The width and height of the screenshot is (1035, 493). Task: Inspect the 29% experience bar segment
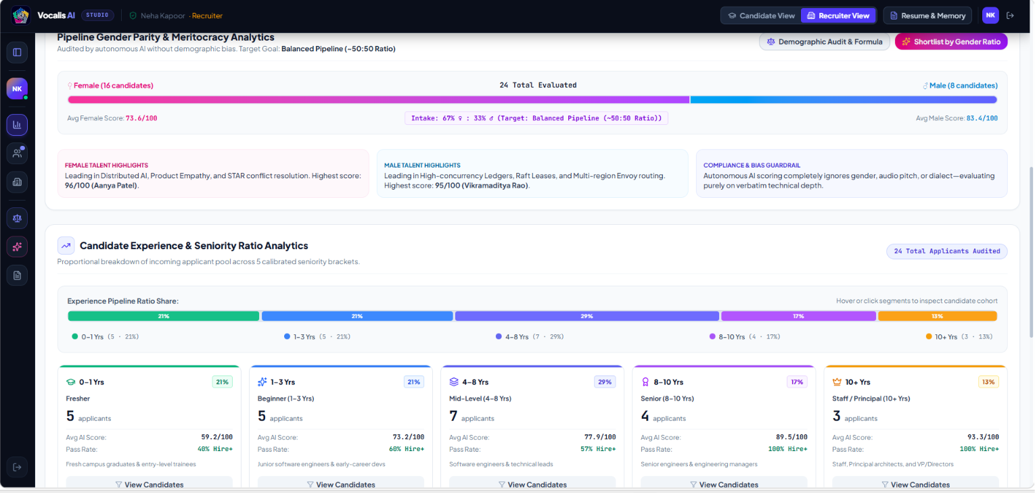tap(587, 316)
